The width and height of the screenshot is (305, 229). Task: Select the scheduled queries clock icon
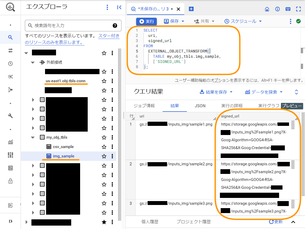coord(10,63)
